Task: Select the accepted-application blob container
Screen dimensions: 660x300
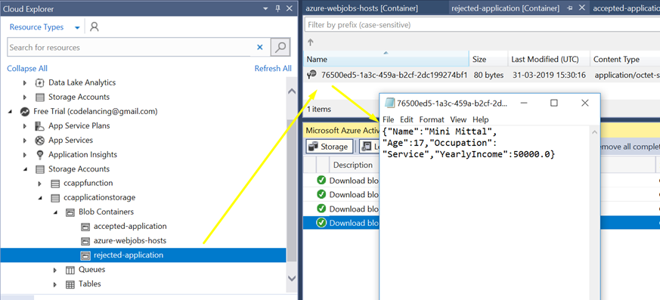Action: 130,227
